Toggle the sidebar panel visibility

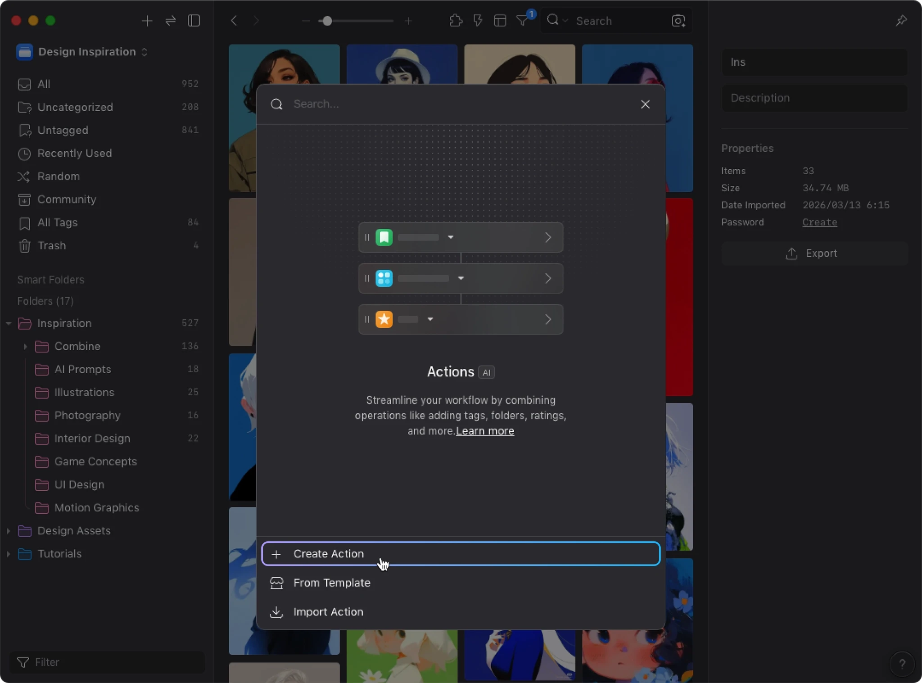[x=194, y=21]
